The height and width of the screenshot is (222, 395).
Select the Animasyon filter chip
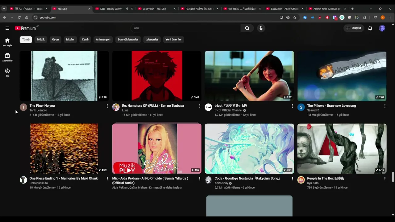tap(103, 39)
